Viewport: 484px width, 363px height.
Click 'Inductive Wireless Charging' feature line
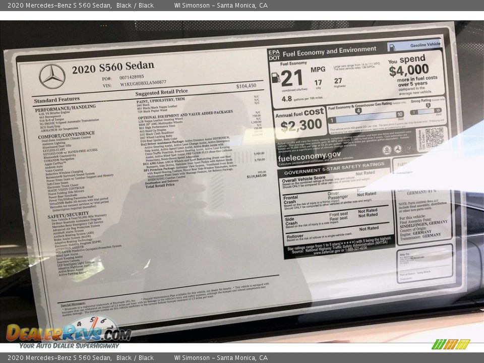click(x=64, y=172)
